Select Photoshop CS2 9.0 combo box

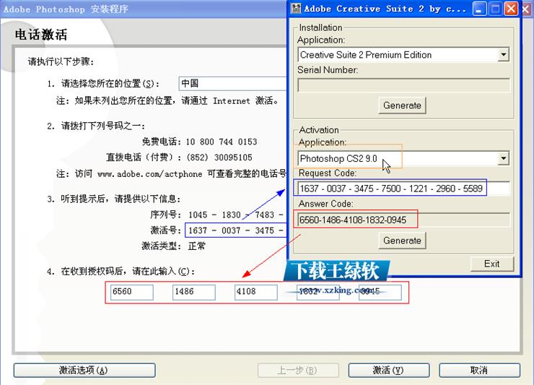(x=403, y=159)
